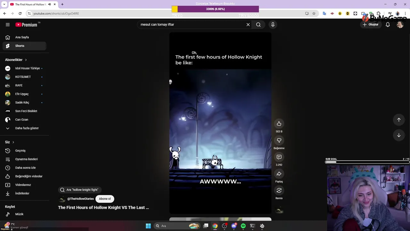Open YouTube notifications bell
The width and height of the screenshot is (410, 231).
click(x=388, y=25)
